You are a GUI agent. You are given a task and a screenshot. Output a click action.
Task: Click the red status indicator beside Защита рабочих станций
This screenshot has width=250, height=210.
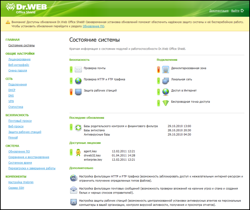(71, 92)
